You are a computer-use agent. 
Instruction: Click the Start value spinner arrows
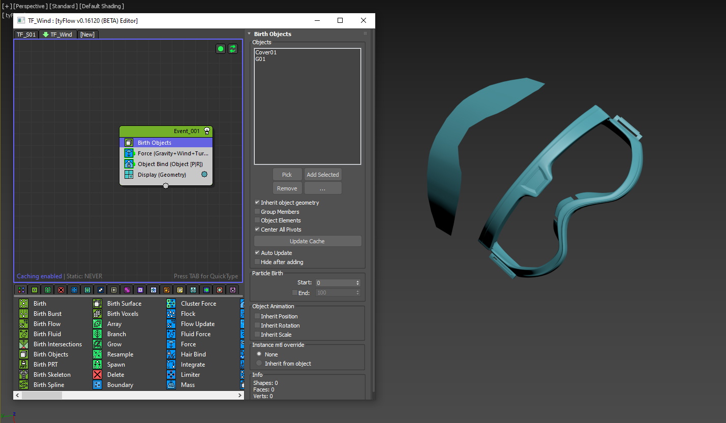358,282
